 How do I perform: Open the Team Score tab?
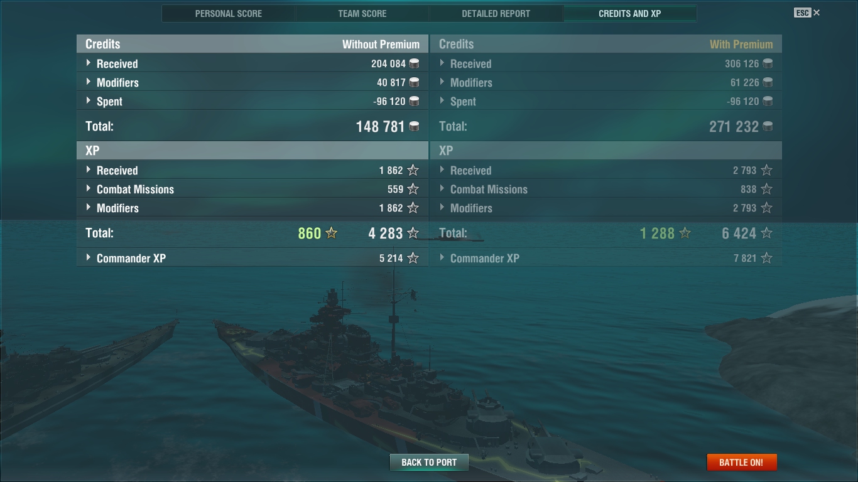click(x=362, y=13)
